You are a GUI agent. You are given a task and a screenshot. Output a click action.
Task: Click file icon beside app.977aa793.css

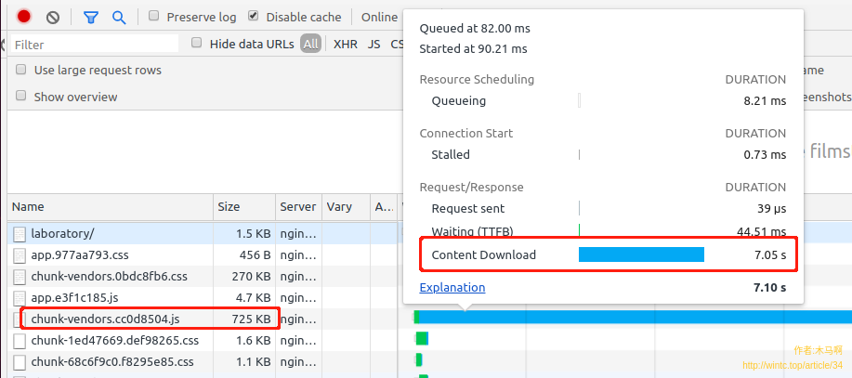(x=20, y=254)
